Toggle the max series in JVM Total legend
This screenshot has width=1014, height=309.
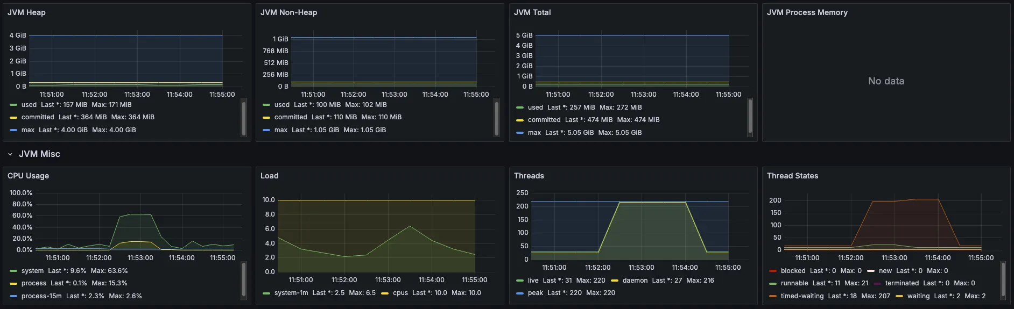[534, 133]
